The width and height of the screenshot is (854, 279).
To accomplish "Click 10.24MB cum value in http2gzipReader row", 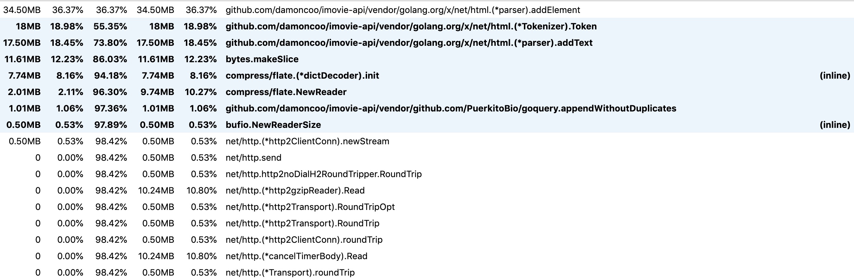I will [156, 190].
